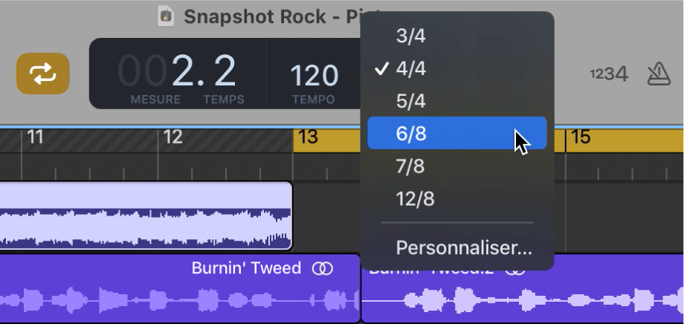Pick 5/4 from the signature menu

pos(411,101)
